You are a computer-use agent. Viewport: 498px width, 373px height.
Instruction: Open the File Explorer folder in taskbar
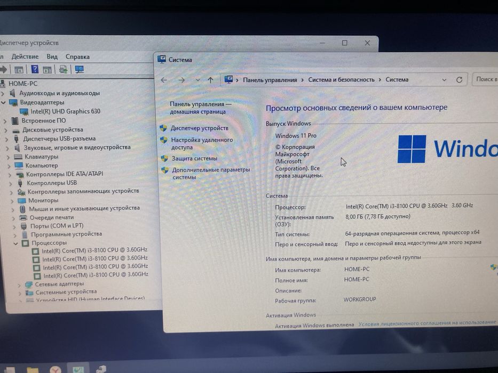[x=33, y=370]
